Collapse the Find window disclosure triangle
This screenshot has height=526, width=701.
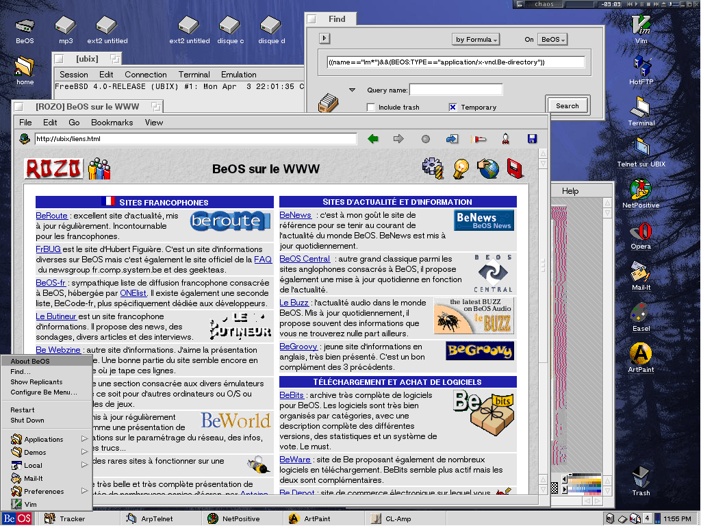click(353, 90)
